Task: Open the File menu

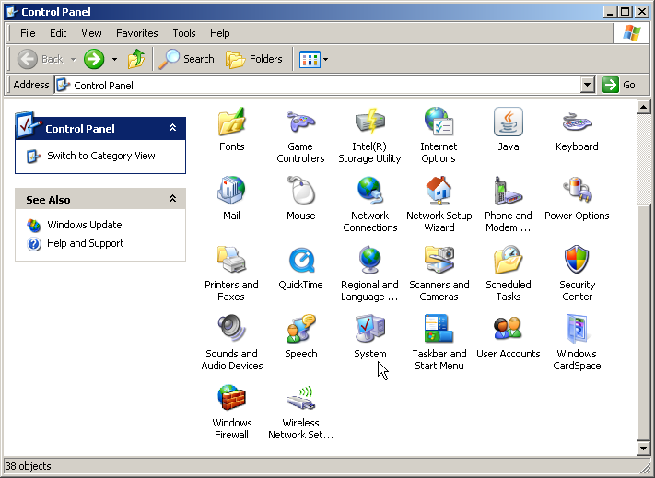Action: point(28,33)
